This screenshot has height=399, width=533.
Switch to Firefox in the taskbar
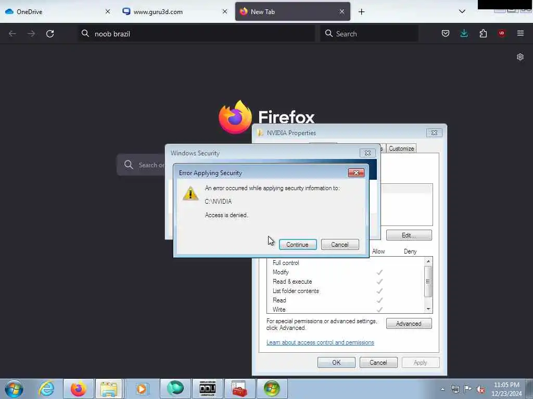pyautogui.click(x=78, y=389)
